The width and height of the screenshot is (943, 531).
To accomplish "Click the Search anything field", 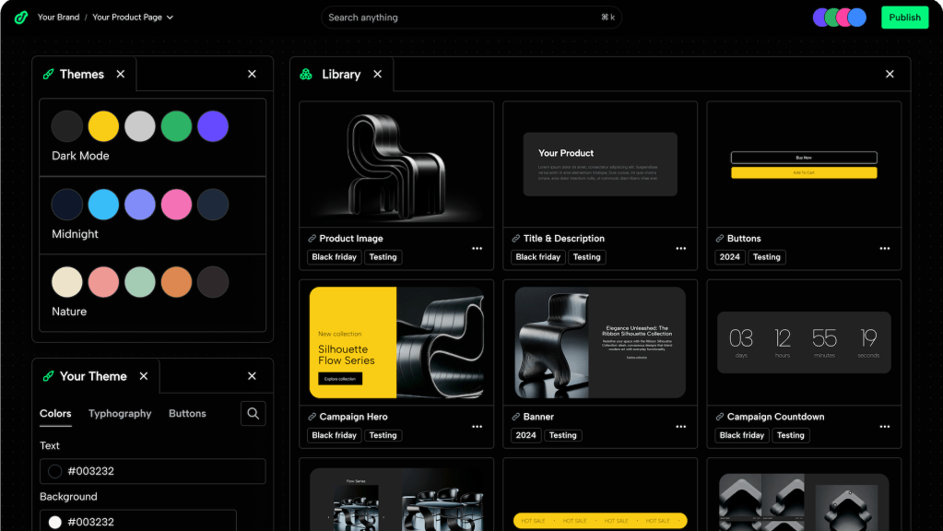I will [x=470, y=18].
